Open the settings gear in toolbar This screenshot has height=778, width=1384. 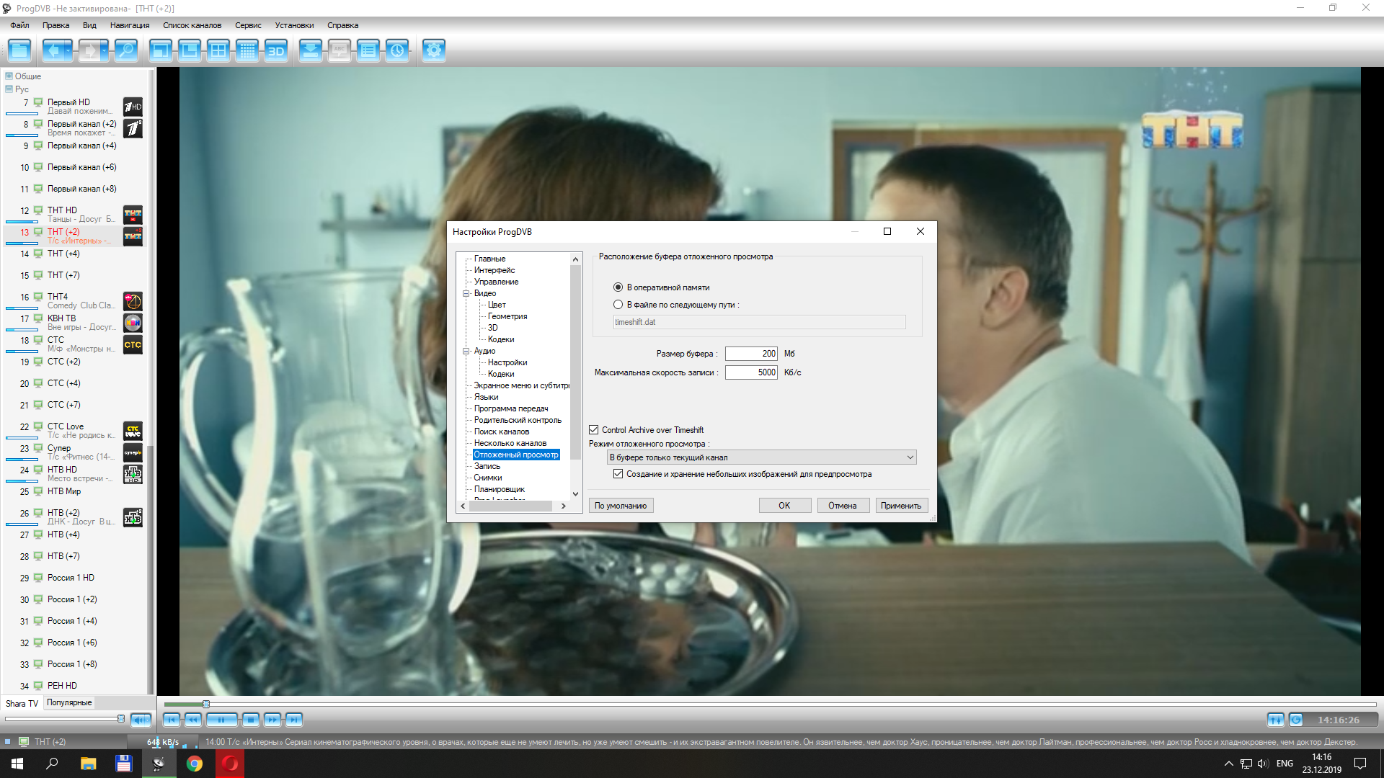point(433,50)
